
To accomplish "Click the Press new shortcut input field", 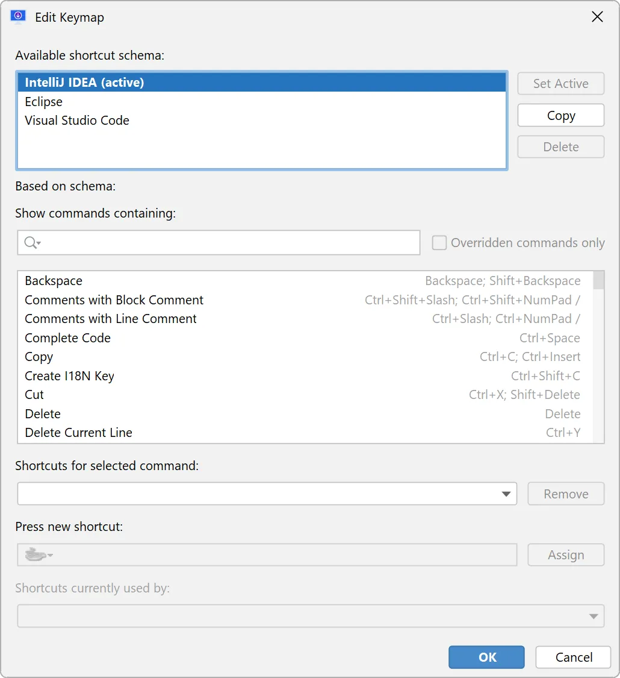I will pyautogui.click(x=267, y=555).
